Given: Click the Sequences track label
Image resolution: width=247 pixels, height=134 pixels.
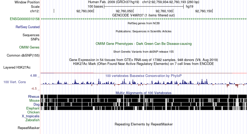Looking at the screenshot, I should 31,35.
